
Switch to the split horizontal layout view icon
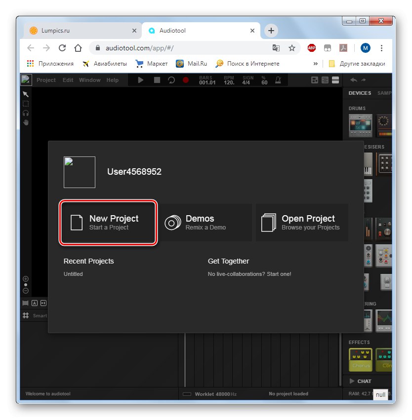335,80
